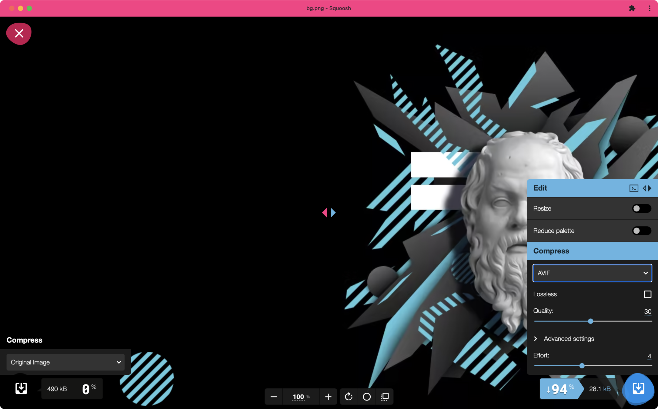The height and width of the screenshot is (409, 658).
Task: Copy settings as CLI command icon
Action: pyautogui.click(x=633, y=188)
